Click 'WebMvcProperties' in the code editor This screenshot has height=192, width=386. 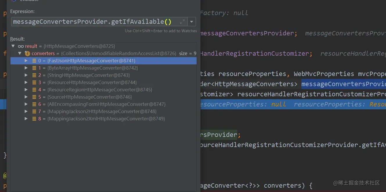[324, 74]
